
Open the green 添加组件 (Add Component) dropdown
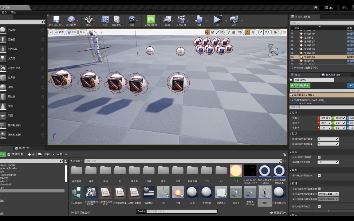pyautogui.click(x=300, y=85)
